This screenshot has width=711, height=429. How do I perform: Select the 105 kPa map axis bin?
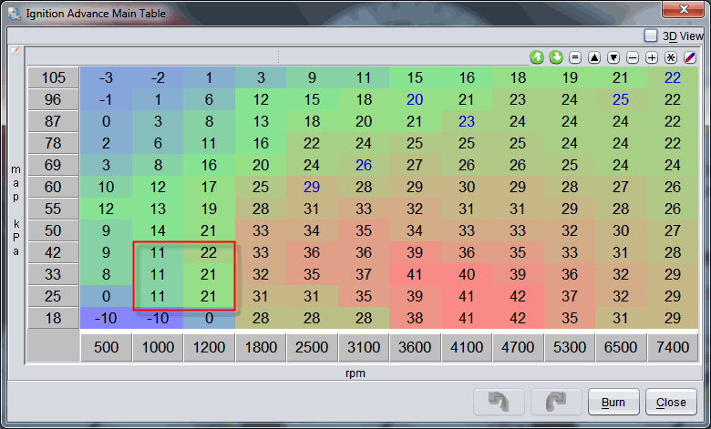[54, 77]
